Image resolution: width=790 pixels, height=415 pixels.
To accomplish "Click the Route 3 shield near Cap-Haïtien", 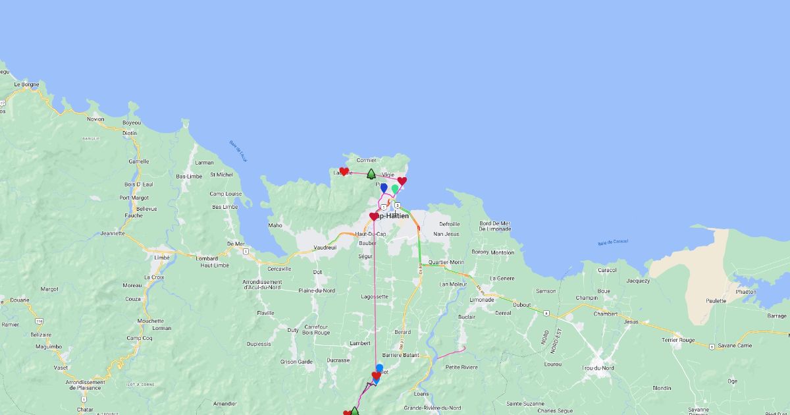I will pos(397,205).
